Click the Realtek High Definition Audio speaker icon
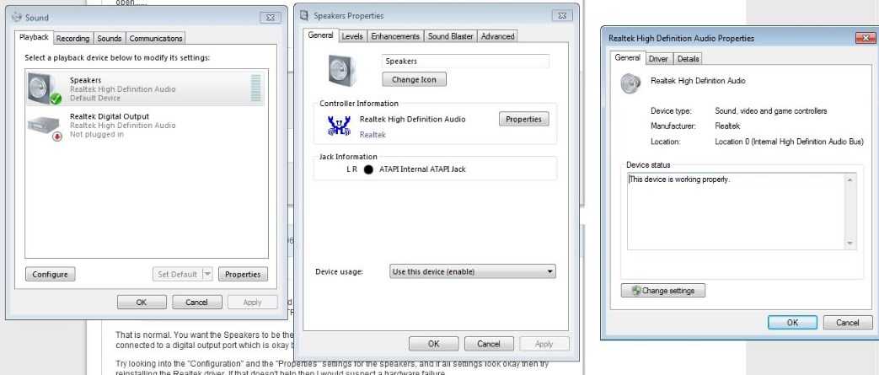This screenshot has height=375, width=879. 630,83
